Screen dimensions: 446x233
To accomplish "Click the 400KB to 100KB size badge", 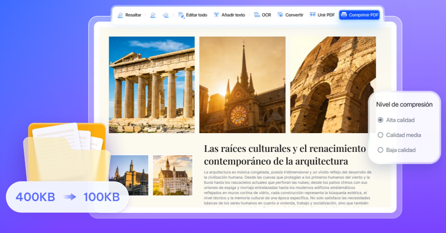I will pos(67,197).
